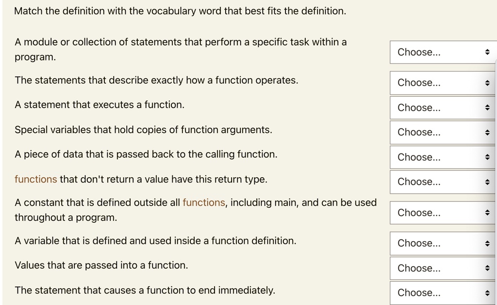Screen dimensions: 497x305
Task: Click the 'Match the definition' instruction text
Action: coord(180,11)
